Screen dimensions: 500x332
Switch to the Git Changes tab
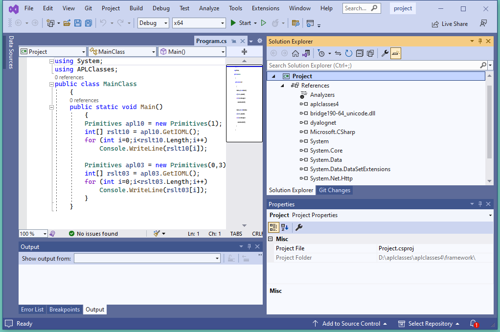334,190
